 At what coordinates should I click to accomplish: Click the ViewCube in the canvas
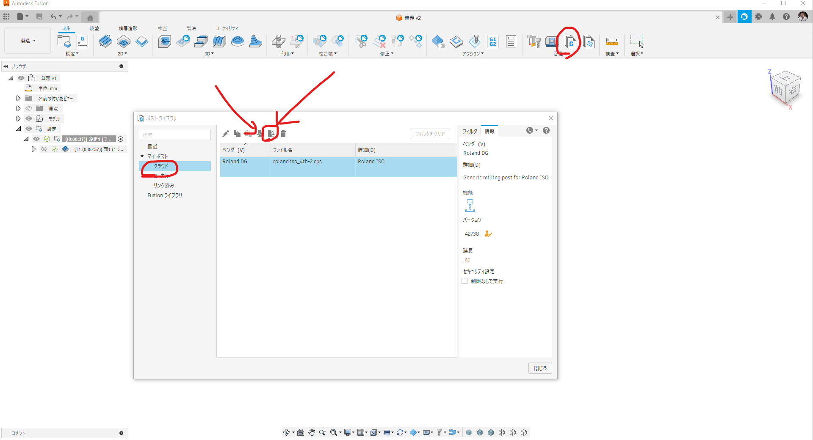[785, 88]
